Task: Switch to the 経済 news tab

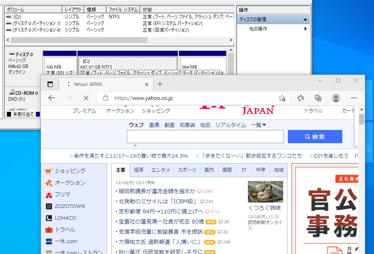Action: click(139, 170)
